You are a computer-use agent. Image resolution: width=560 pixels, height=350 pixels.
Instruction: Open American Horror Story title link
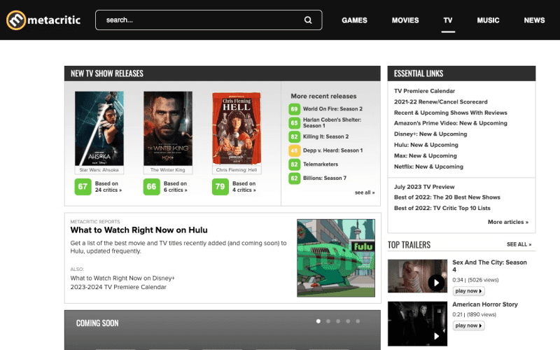pos(484,304)
